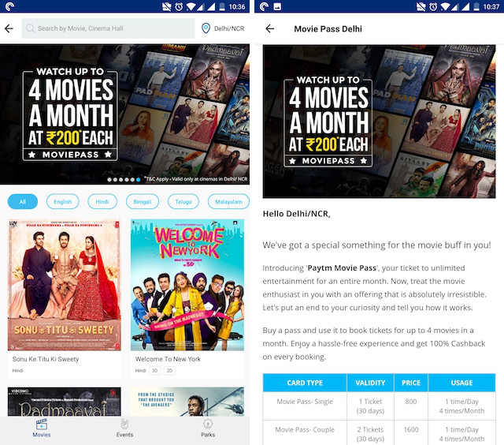Open the Padmaavat movie poster
Image resolution: width=504 pixels, height=445 pixels.
65,402
